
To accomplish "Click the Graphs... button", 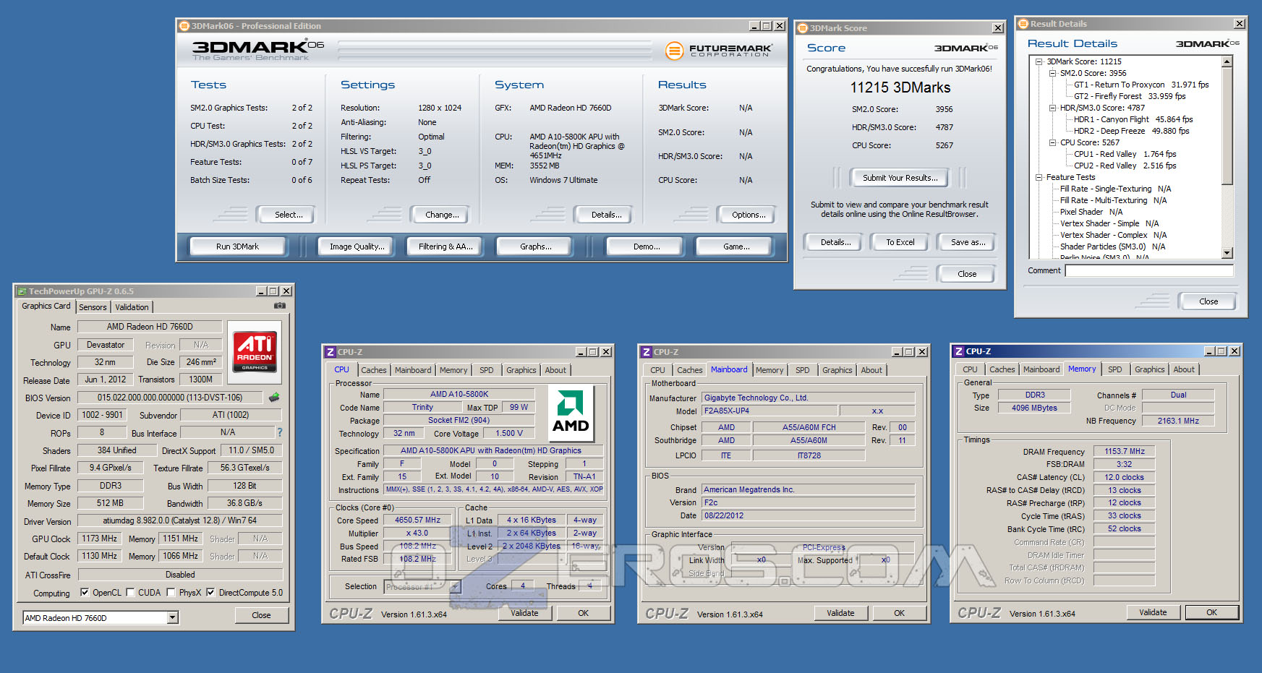I will (x=535, y=247).
